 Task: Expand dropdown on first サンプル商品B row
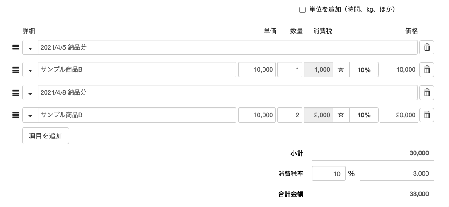30,69
